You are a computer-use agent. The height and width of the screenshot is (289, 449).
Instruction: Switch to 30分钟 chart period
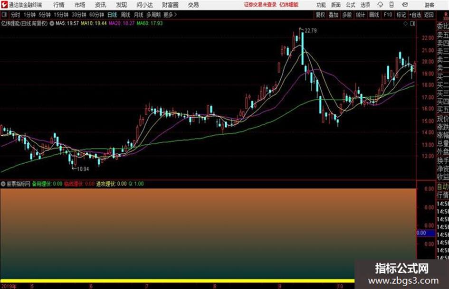click(79, 15)
